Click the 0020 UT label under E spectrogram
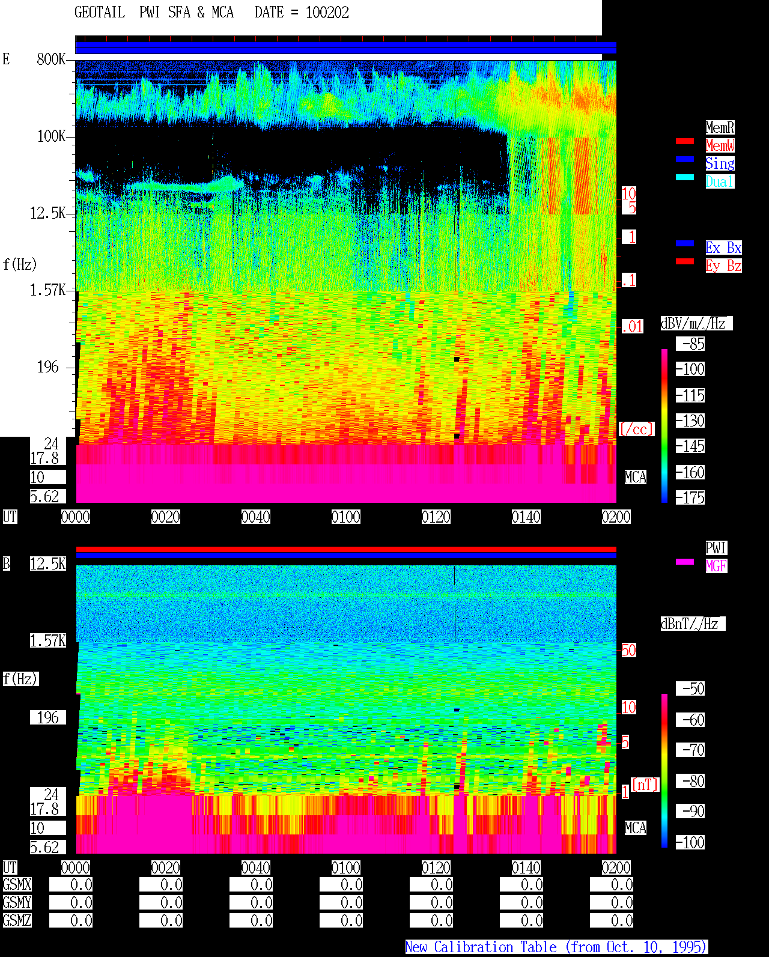 [166, 517]
